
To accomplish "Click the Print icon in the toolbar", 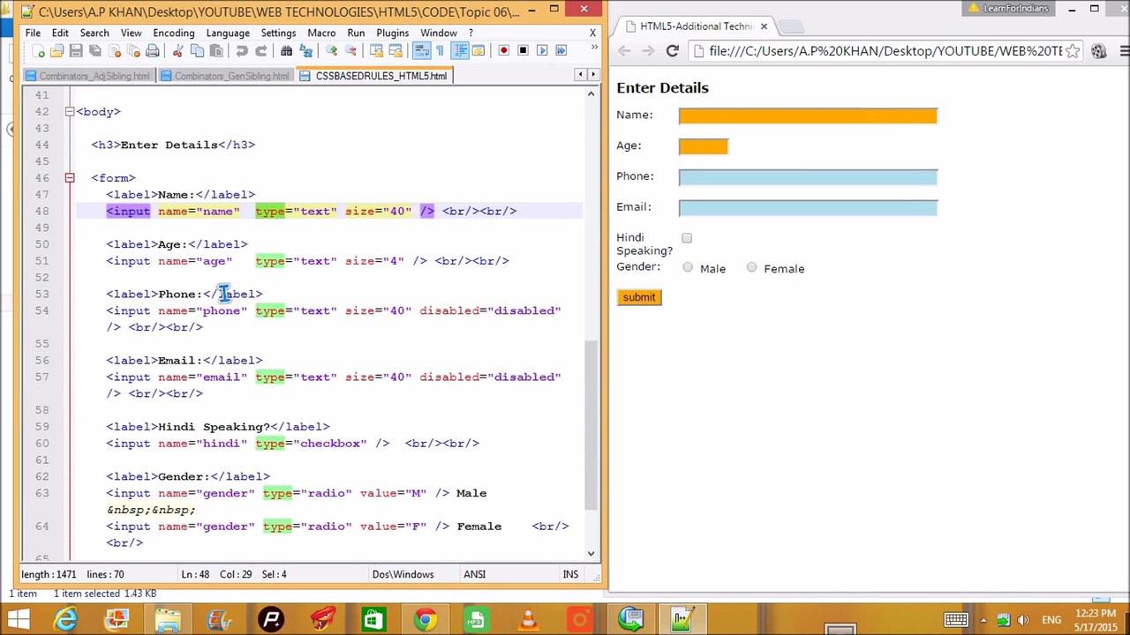I will (x=152, y=50).
